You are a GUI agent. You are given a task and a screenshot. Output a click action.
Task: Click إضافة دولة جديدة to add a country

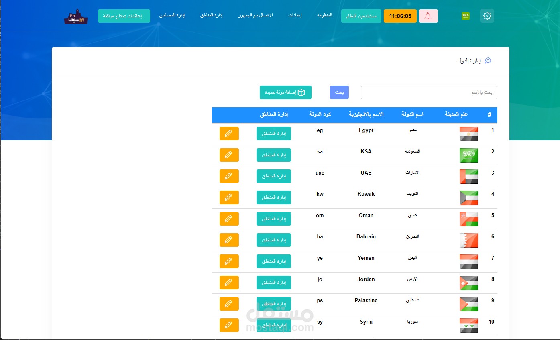(x=285, y=92)
